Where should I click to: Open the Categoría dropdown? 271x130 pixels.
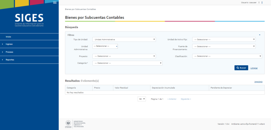click(x=127, y=63)
